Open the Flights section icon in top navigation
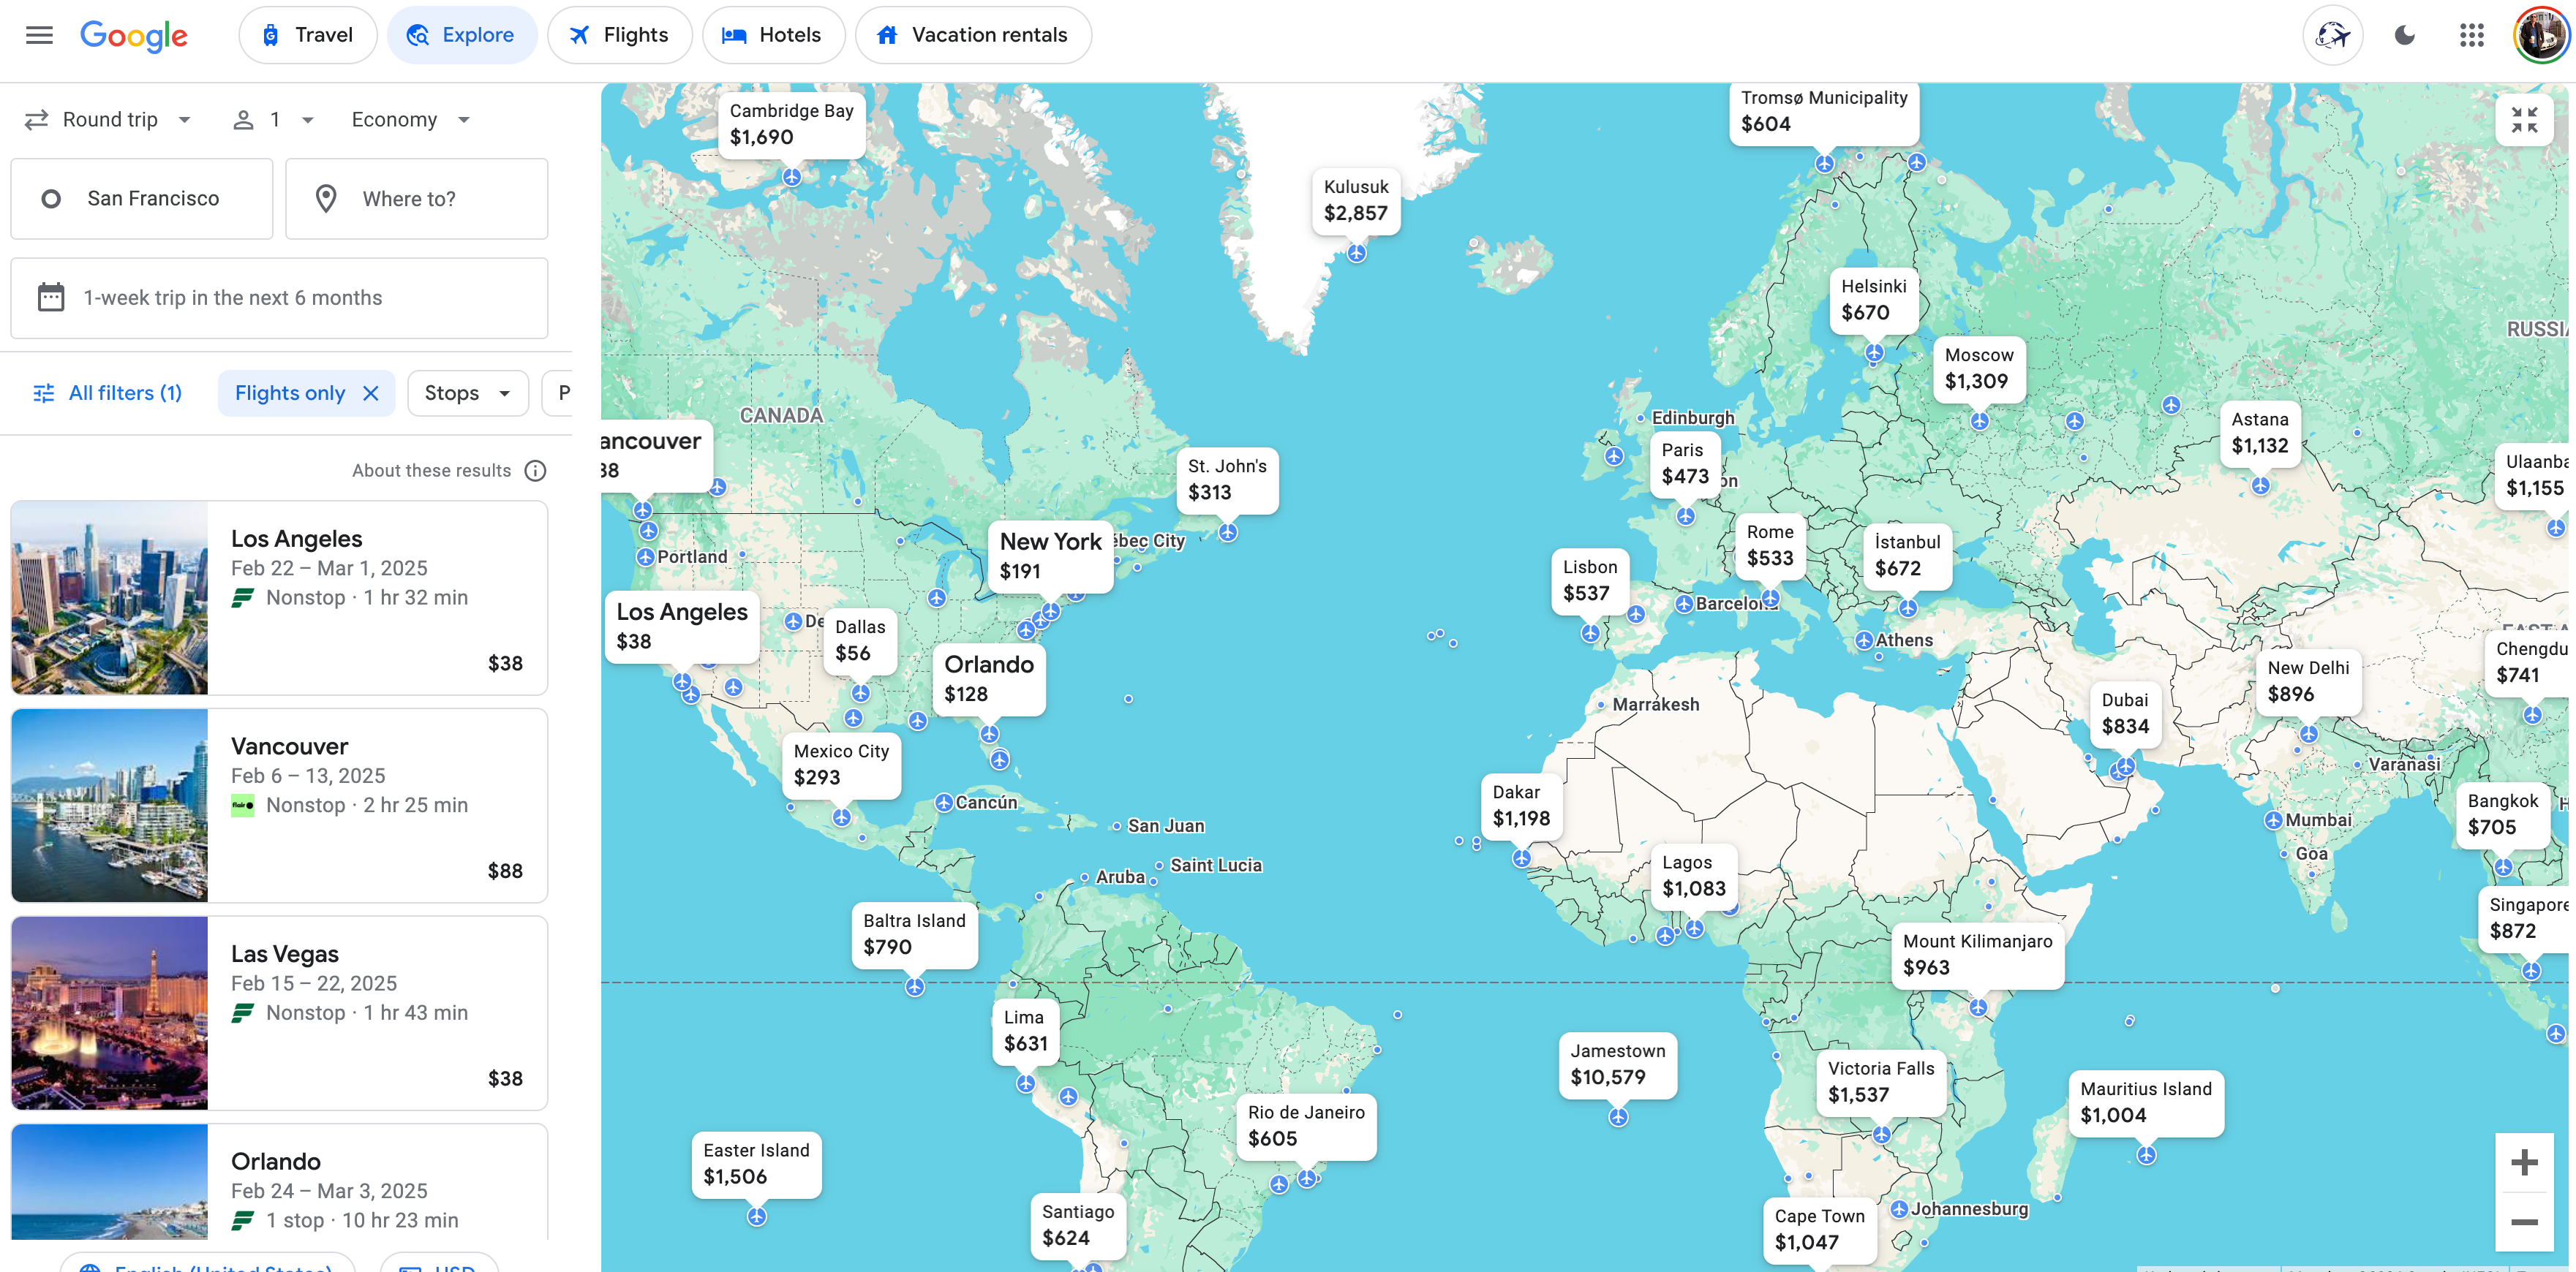The image size is (2576, 1272). coord(580,34)
